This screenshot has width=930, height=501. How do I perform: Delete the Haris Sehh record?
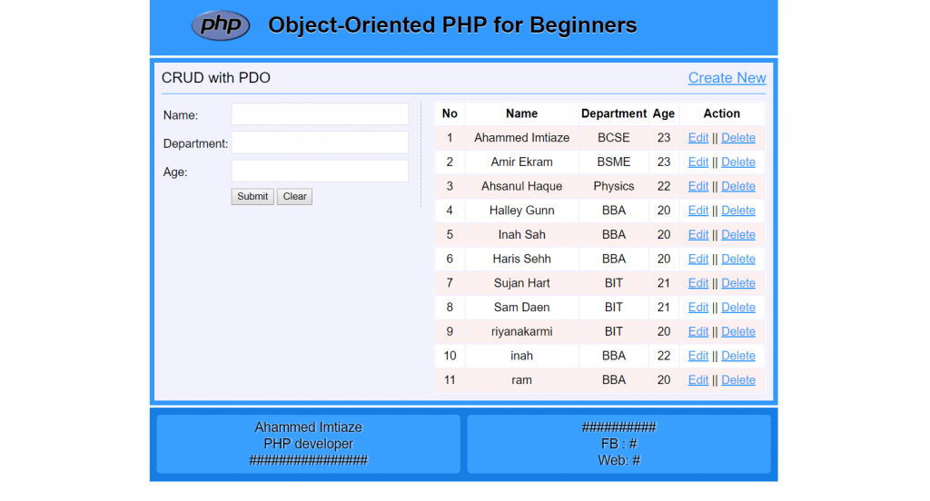[x=738, y=259]
